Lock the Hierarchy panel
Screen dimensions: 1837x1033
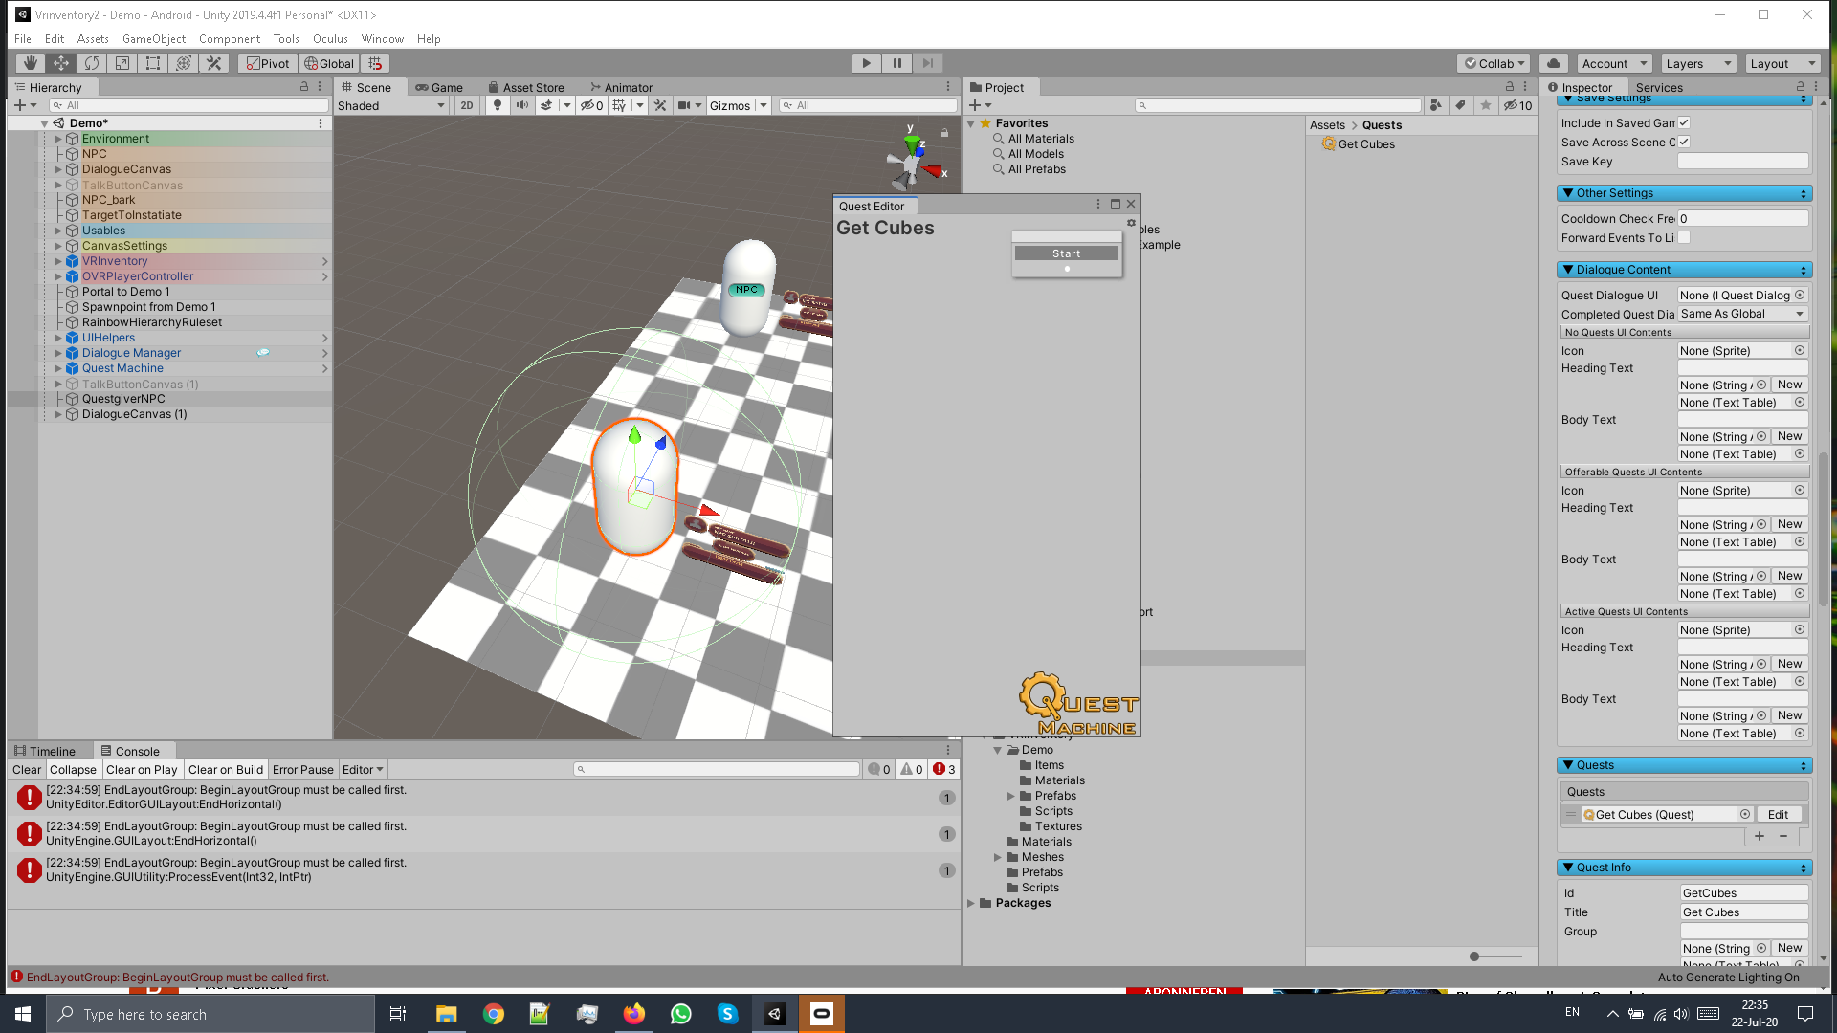click(x=304, y=86)
